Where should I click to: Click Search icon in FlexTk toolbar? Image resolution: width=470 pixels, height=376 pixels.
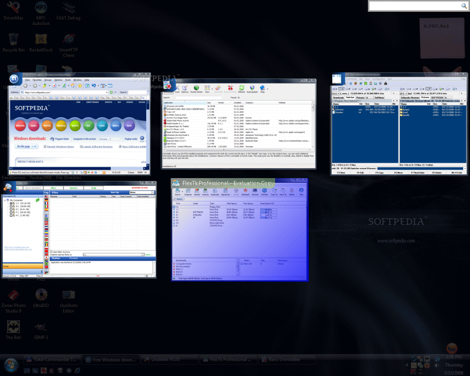(178, 192)
